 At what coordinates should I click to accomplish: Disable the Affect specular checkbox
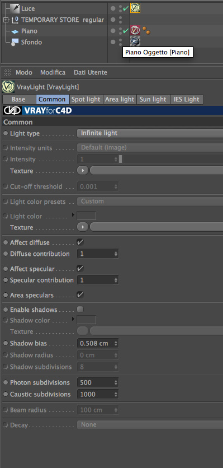pos(80,269)
